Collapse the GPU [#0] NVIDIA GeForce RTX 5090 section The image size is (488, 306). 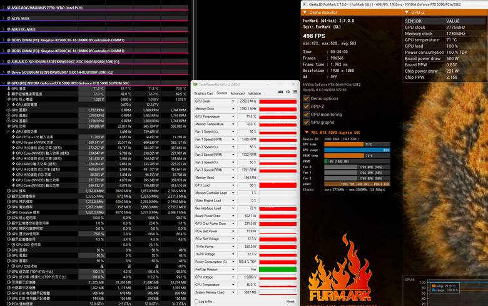click(3, 83)
